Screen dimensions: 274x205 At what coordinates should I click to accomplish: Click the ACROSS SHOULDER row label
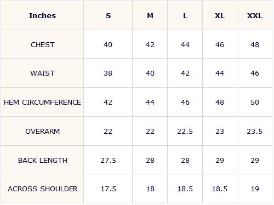pyautogui.click(x=42, y=189)
